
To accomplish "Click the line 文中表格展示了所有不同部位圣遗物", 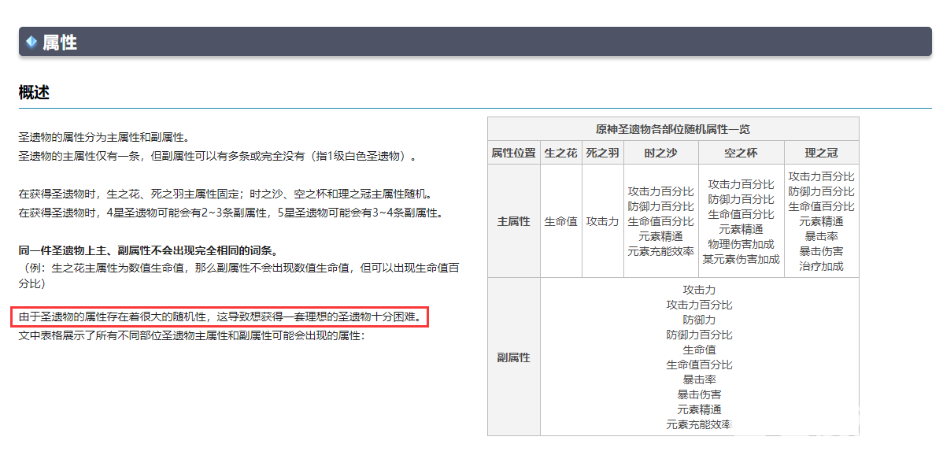I will point(191,335).
